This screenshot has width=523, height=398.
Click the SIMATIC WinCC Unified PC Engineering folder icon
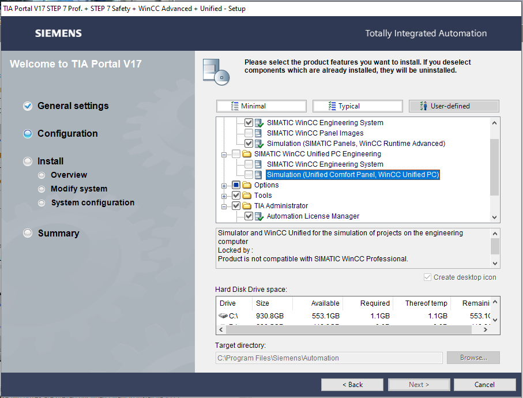point(247,154)
